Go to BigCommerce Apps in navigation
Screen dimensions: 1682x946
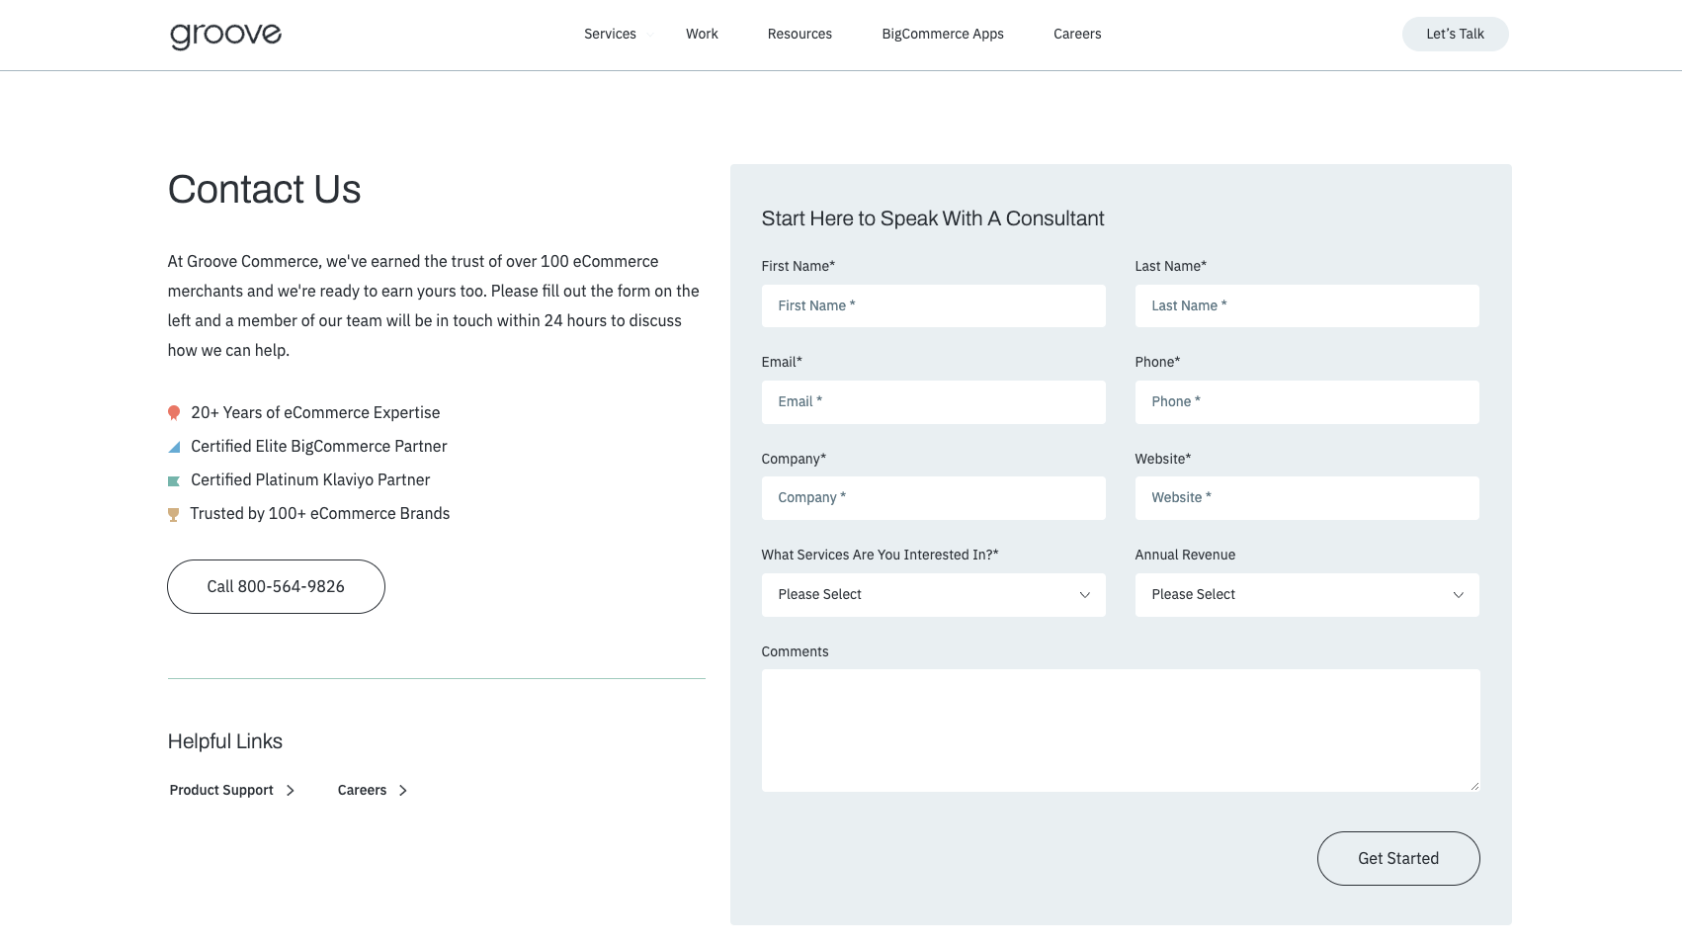click(x=942, y=34)
